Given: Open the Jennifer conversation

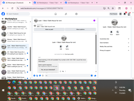Looking at the screenshot, I should 15,28.
